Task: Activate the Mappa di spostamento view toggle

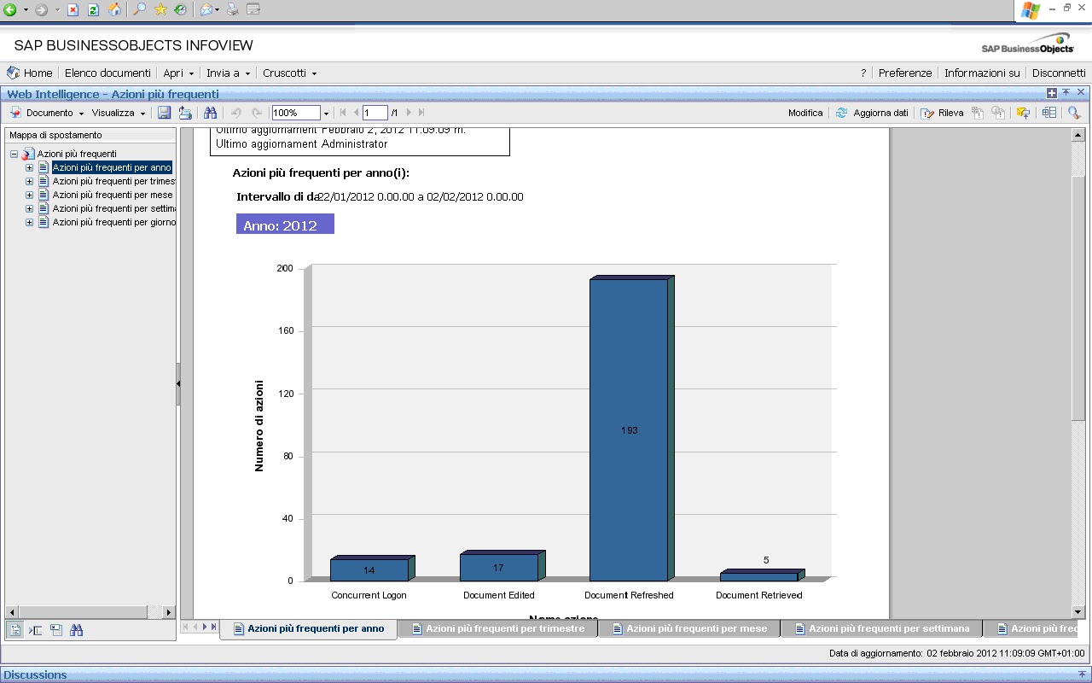Action: click(x=15, y=629)
